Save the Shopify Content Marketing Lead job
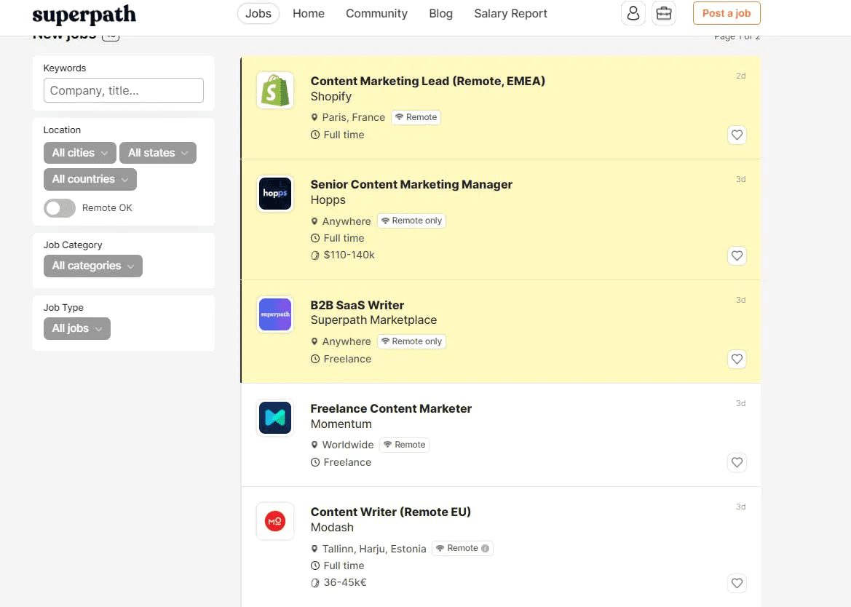The image size is (851, 607). tap(737, 135)
